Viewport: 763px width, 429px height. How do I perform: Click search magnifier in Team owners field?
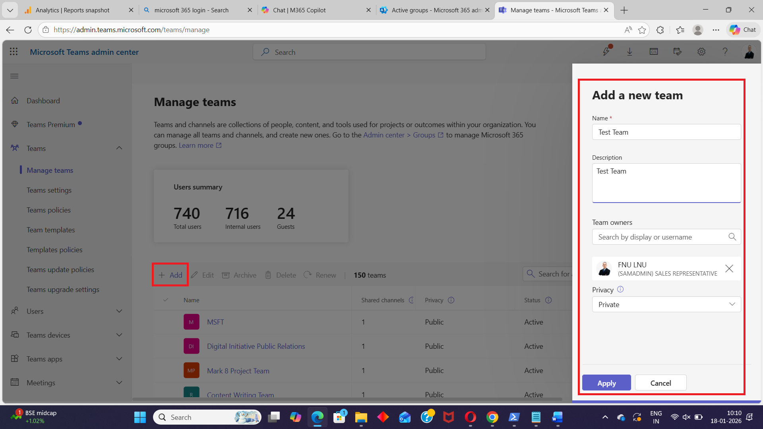(x=732, y=237)
